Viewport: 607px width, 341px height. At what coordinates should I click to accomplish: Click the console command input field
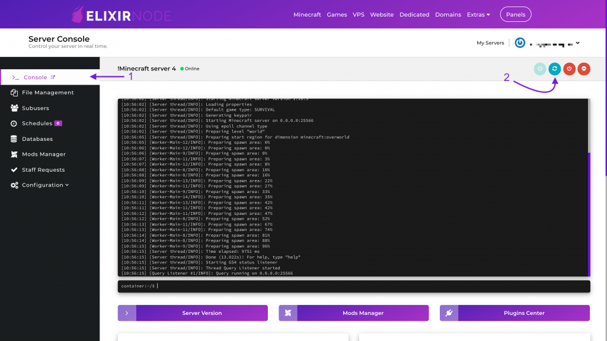coord(354,286)
